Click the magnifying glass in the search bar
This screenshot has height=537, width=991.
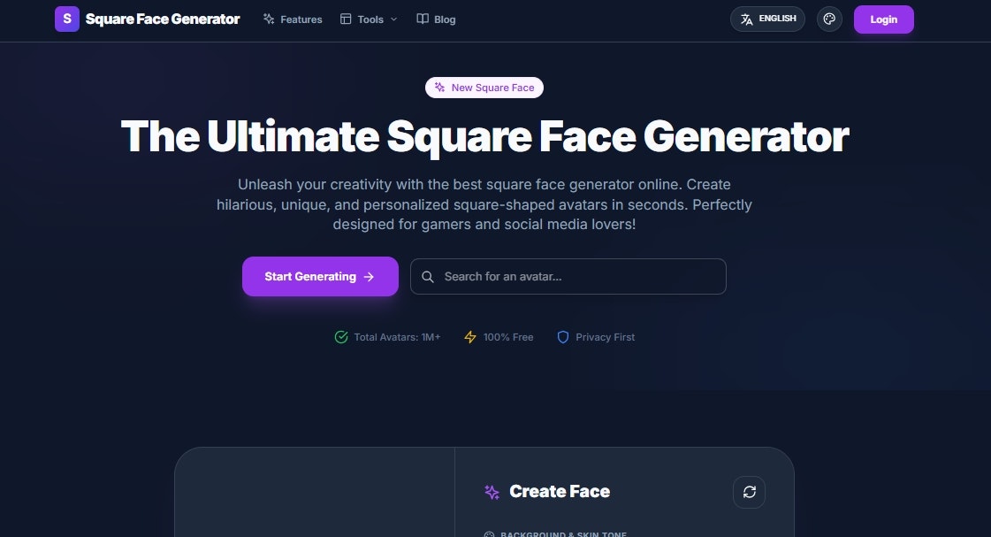(431, 276)
